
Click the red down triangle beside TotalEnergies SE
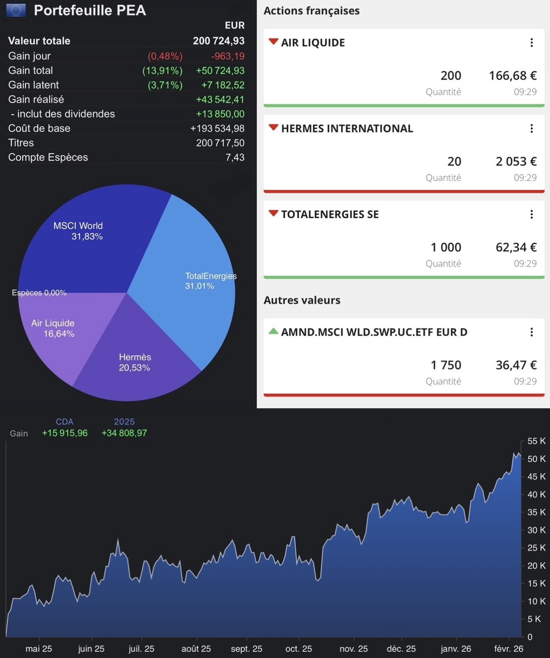click(273, 214)
